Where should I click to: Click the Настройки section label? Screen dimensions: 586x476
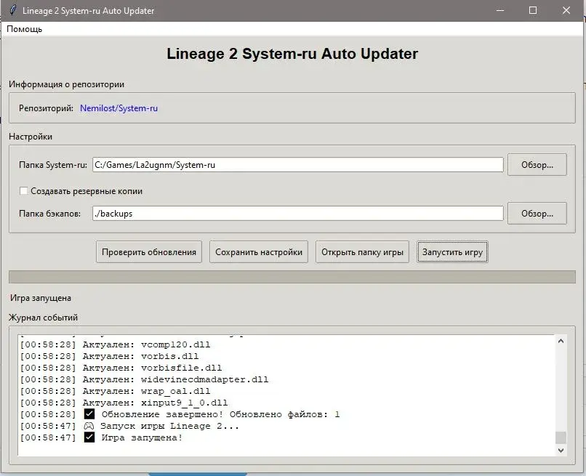pyautogui.click(x=31, y=137)
